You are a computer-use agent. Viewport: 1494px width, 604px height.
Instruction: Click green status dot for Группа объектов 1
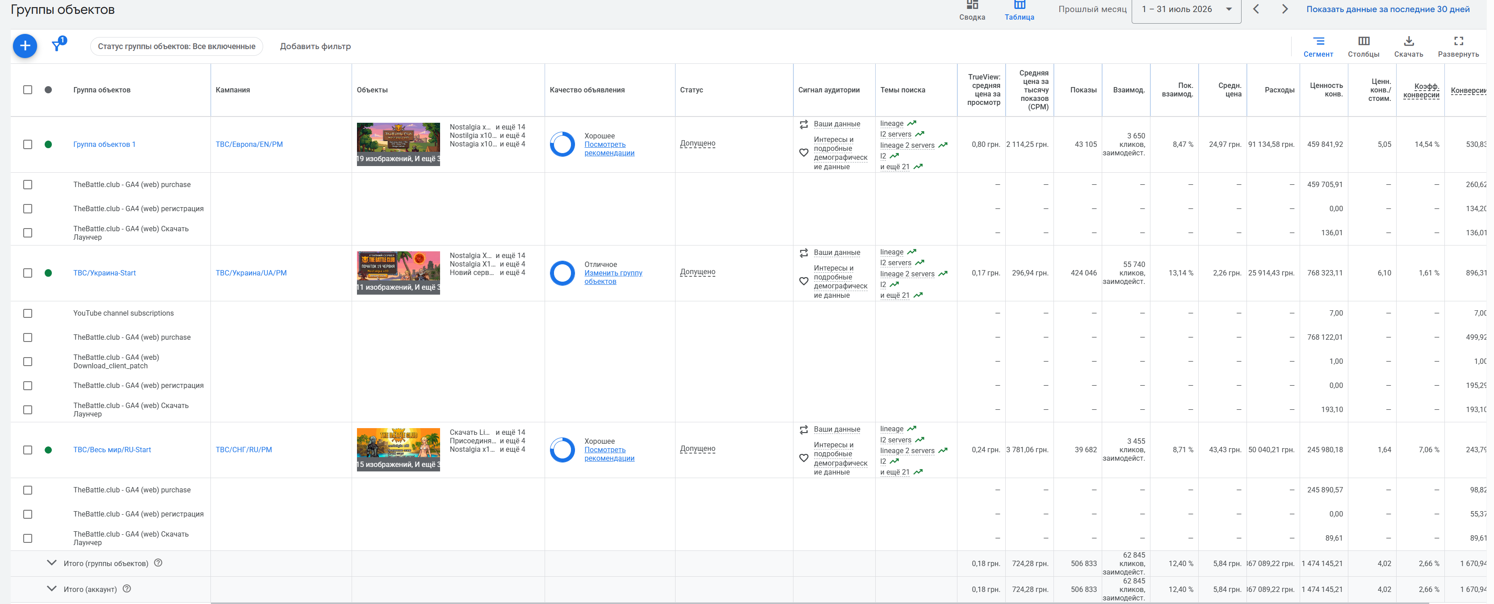click(48, 144)
